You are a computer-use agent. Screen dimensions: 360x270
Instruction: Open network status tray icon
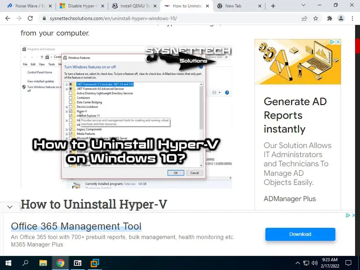tap(306, 263)
